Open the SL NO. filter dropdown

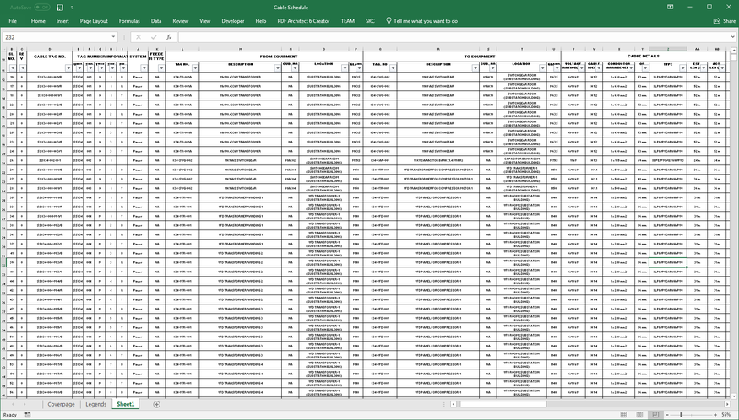[x=13, y=68]
